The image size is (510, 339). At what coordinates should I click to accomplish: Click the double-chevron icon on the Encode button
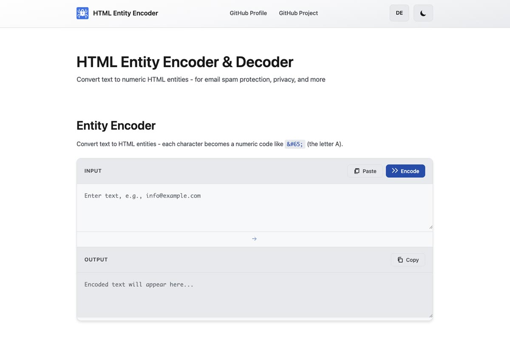pyautogui.click(x=394, y=171)
